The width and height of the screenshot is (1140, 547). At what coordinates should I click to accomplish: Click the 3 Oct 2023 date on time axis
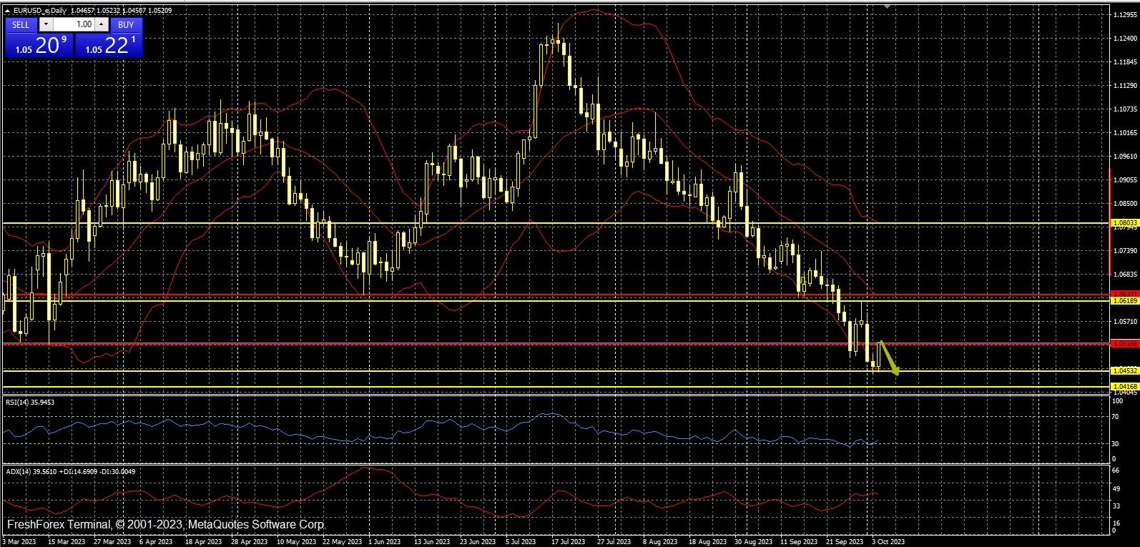click(x=888, y=542)
